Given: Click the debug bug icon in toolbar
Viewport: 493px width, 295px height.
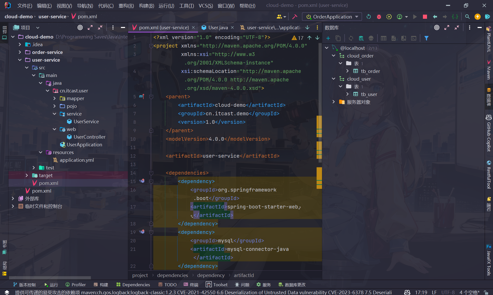Looking at the screenshot, I should click(x=379, y=17).
